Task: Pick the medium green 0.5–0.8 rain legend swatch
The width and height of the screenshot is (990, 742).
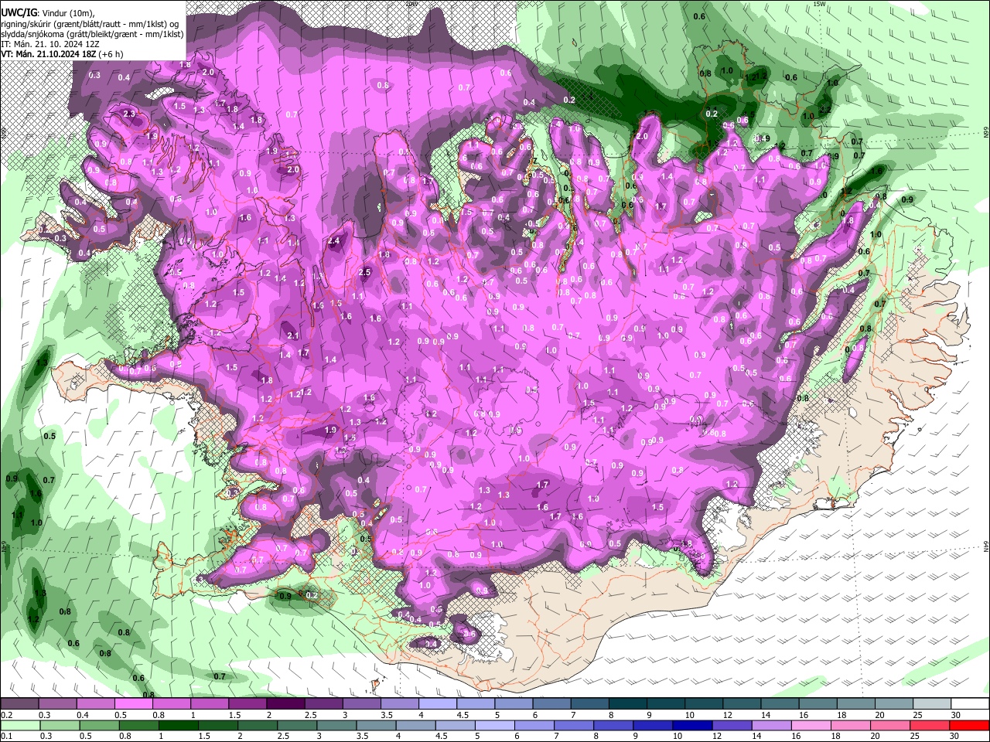Action: point(99,725)
